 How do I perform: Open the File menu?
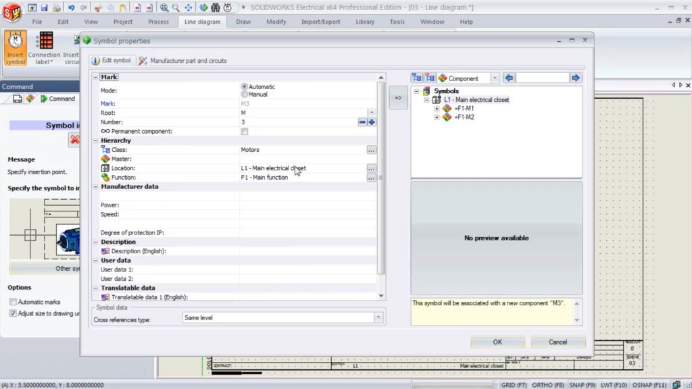(37, 22)
